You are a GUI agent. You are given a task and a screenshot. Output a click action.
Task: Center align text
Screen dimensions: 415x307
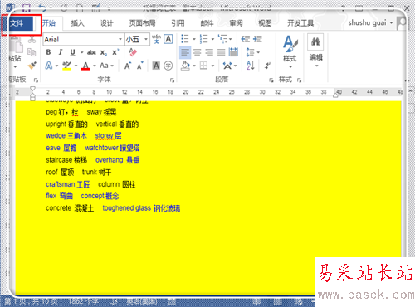pyautogui.click(x=197, y=52)
